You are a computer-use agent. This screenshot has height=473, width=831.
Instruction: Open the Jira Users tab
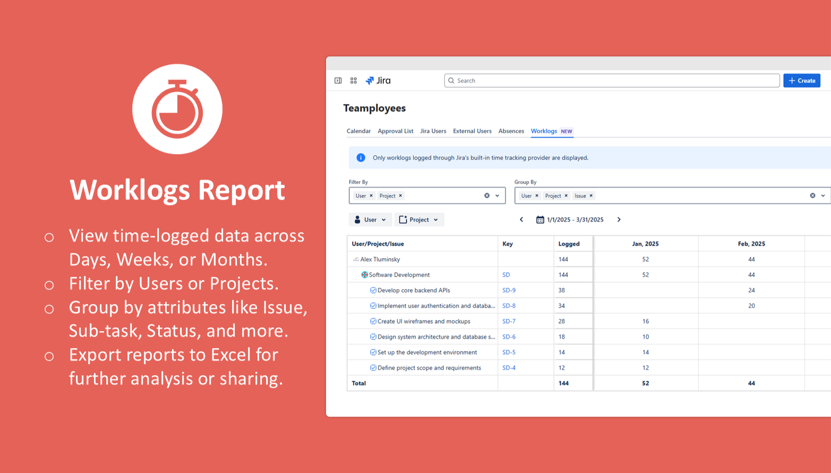pos(433,131)
